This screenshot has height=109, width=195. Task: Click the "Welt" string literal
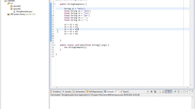pos(87,11)
